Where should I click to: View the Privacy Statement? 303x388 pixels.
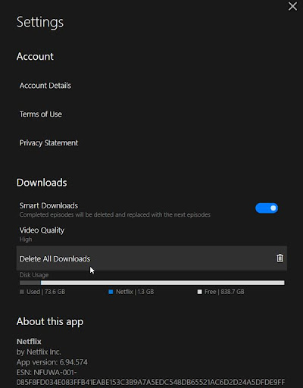[48, 143]
